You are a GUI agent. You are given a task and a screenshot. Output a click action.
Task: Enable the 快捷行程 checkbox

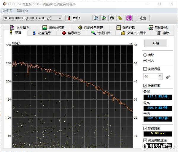click(145, 69)
